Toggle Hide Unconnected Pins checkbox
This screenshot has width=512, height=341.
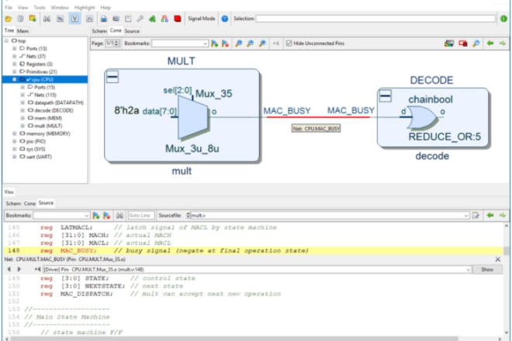coord(289,43)
